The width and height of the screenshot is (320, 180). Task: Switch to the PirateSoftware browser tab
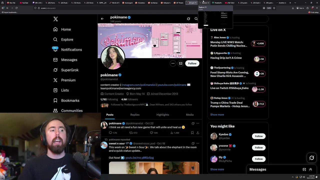(217, 3)
